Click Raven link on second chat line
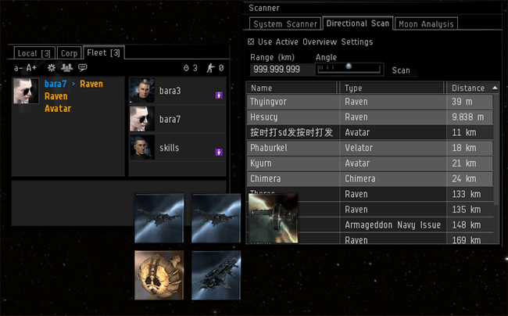 (56, 96)
